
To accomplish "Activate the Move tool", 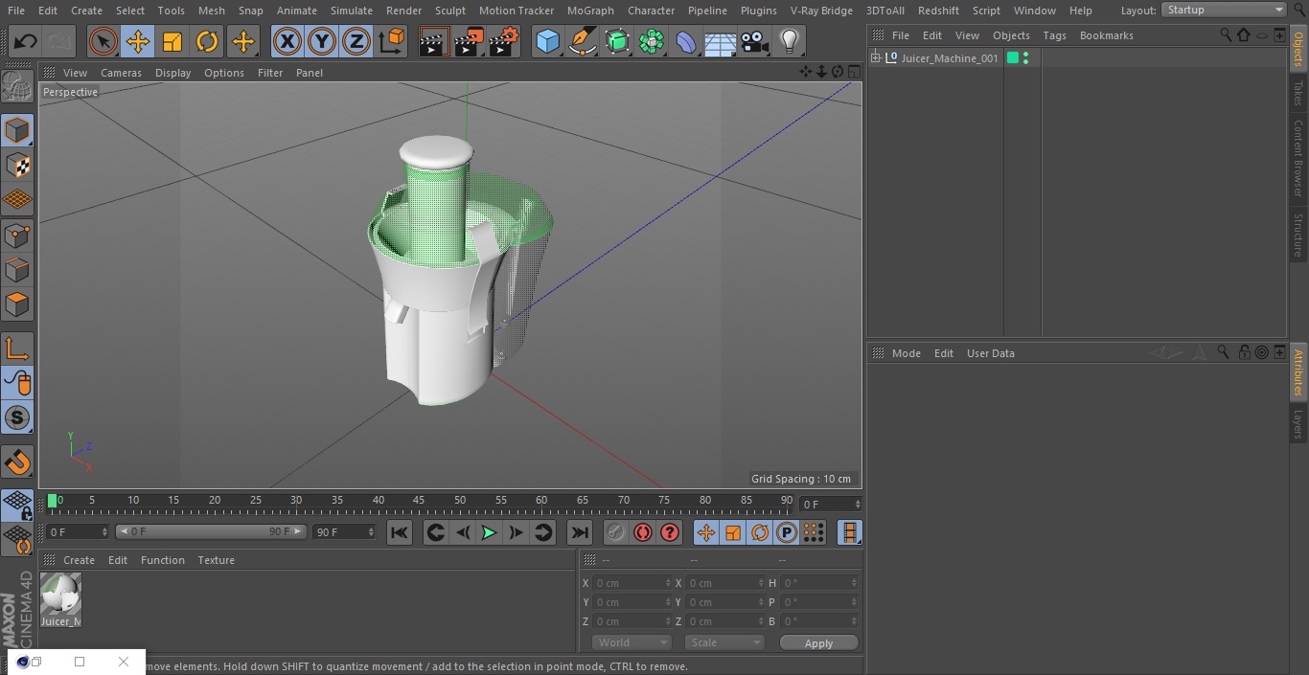I will (137, 41).
